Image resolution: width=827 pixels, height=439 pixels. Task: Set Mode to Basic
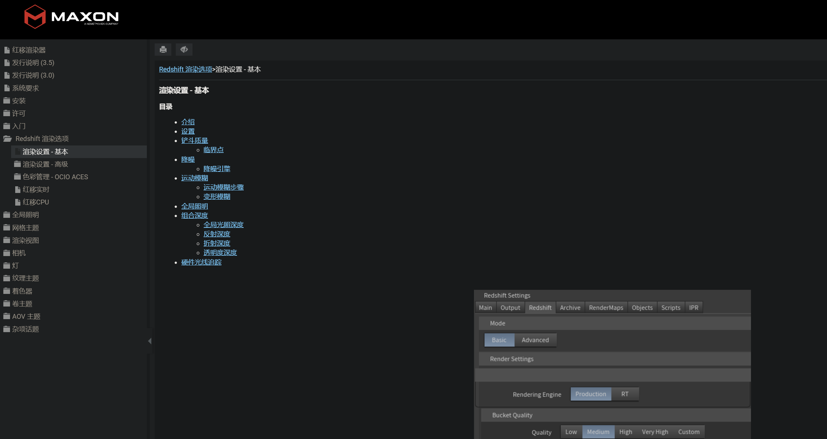click(499, 340)
